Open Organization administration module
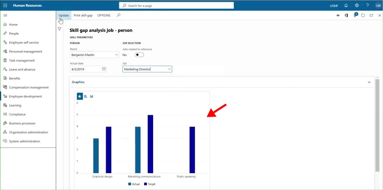This screenshot has width=383, height=190. point(28,132)
